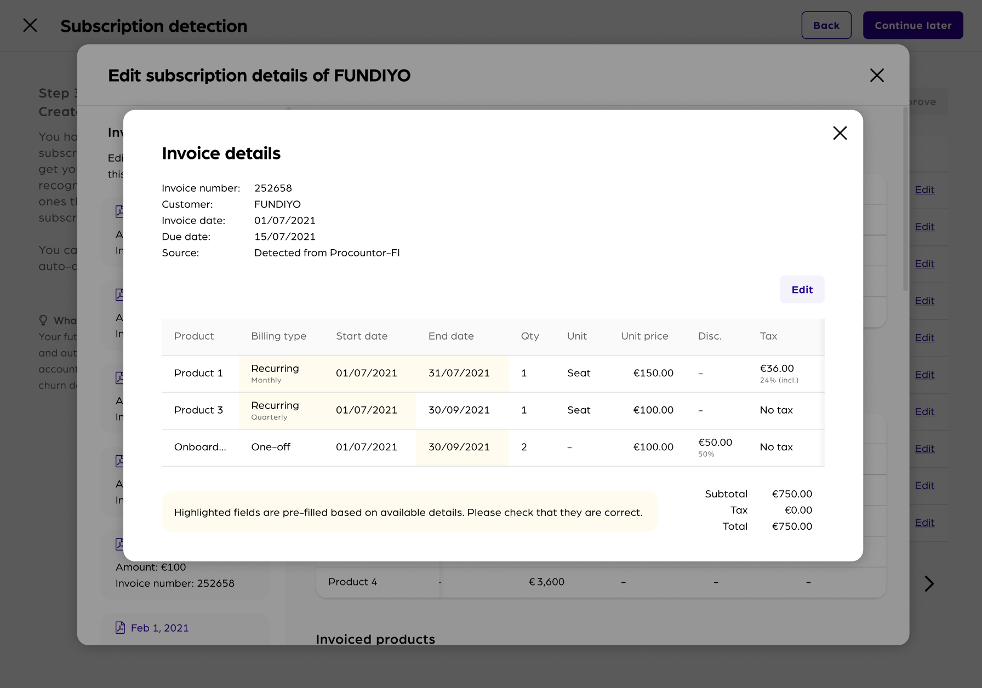Click source Detected from Procountor-FI
The image size is (982, 688).
click(327, 253)
